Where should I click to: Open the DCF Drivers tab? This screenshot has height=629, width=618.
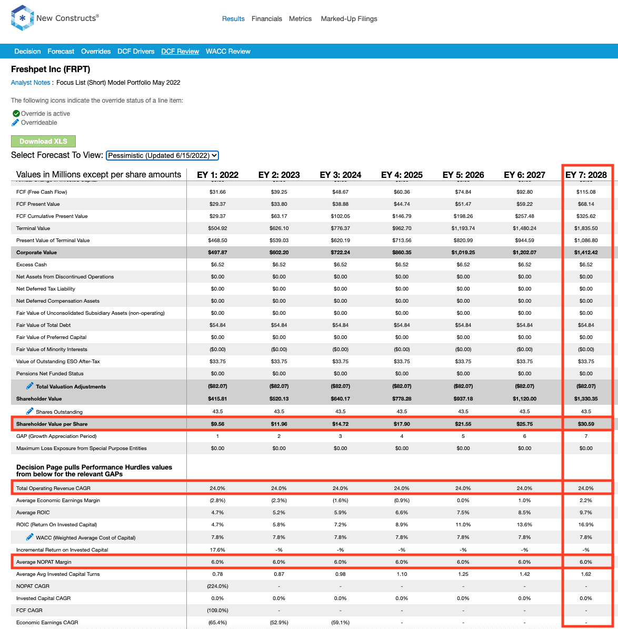[x=136, y=52]
